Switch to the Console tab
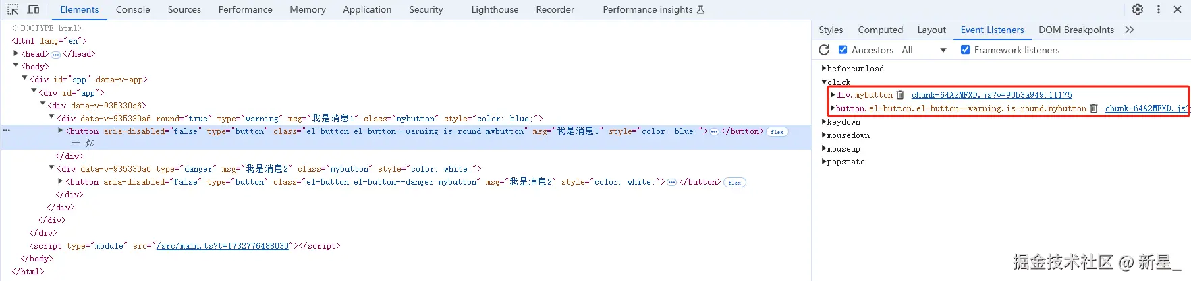This screenshot has width=1191, height=281. (133, 9)
